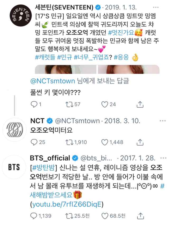Share the NCT tweet
The image size is (169, 225).
click(139, 142)
